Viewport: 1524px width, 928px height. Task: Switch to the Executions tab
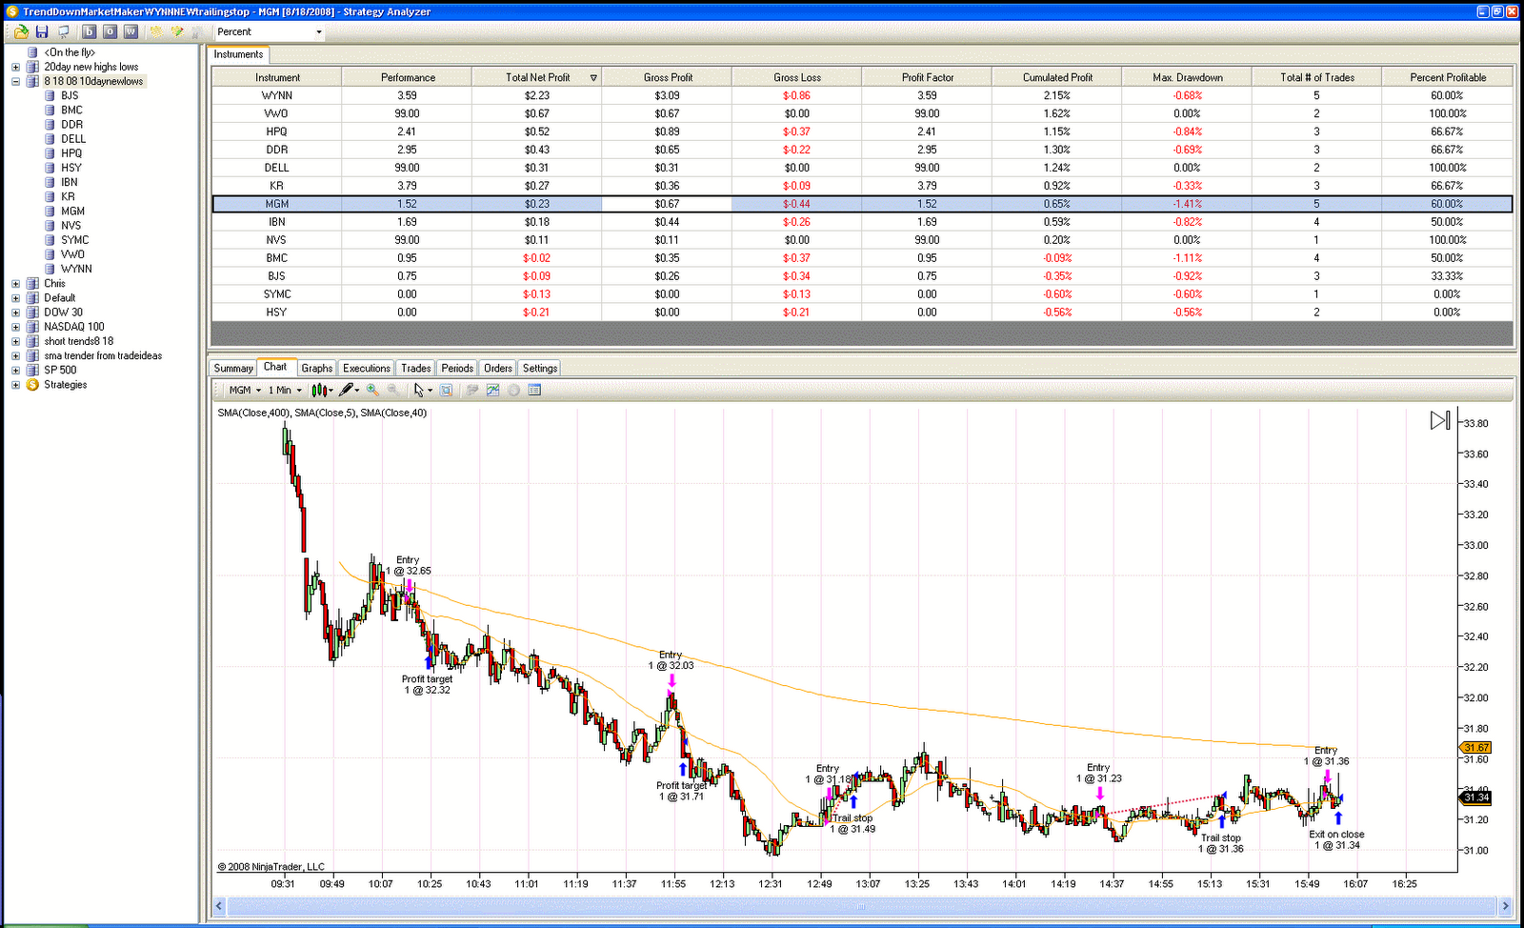click(x=366, y=367)
